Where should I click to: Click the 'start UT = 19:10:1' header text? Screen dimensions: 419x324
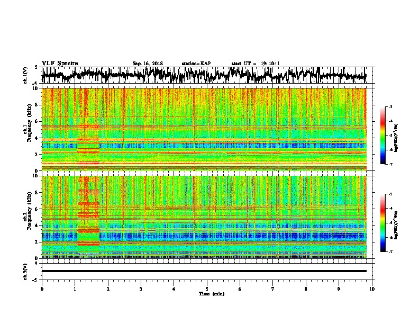256,64
